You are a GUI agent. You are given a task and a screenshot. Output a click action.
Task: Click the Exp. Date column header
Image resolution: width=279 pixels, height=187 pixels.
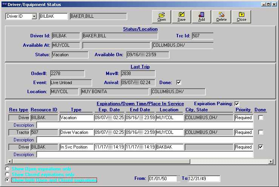pyautogui.click(x=109, y=110)
